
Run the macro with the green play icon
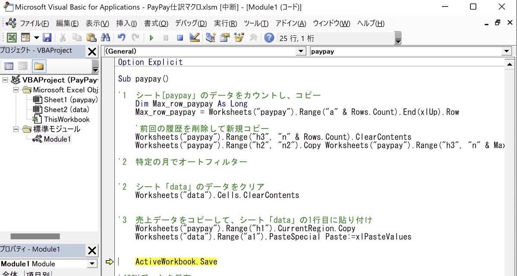151,38
